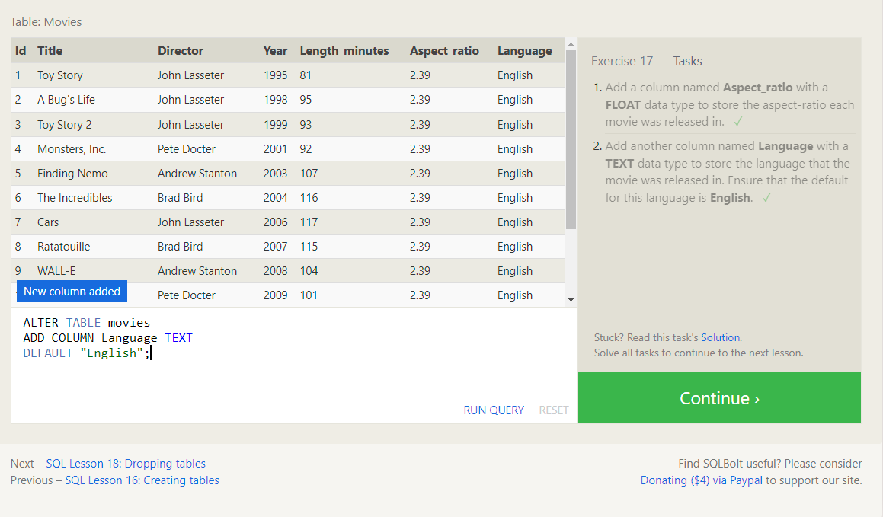
Task: Open the task's Solution link
Action: pyautogui.click(x=720, y=337)
